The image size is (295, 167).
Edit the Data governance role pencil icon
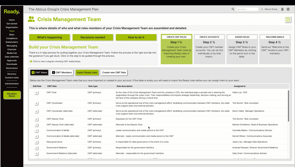[x=37, y=142]
